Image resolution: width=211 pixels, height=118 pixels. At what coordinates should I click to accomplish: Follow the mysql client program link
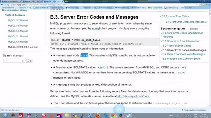pos(96,29)
